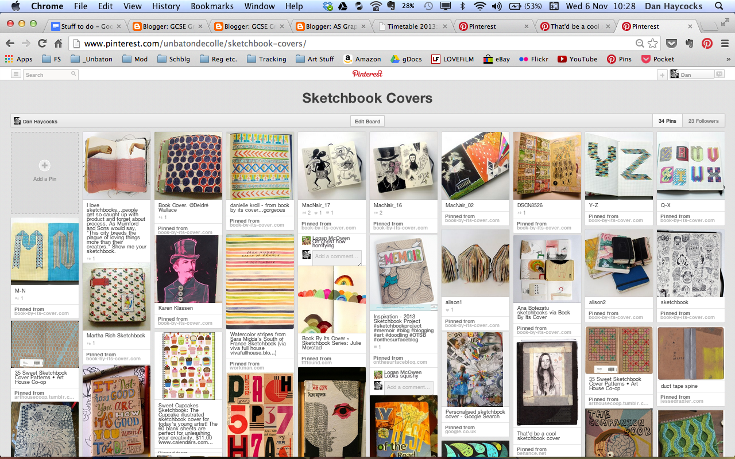
Task: Click the Pinterest Pin It extension icon
Action: click(707, 44)
